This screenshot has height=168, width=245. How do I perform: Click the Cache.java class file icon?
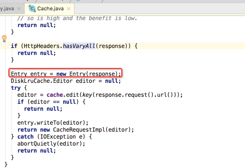tap(32, 8)
